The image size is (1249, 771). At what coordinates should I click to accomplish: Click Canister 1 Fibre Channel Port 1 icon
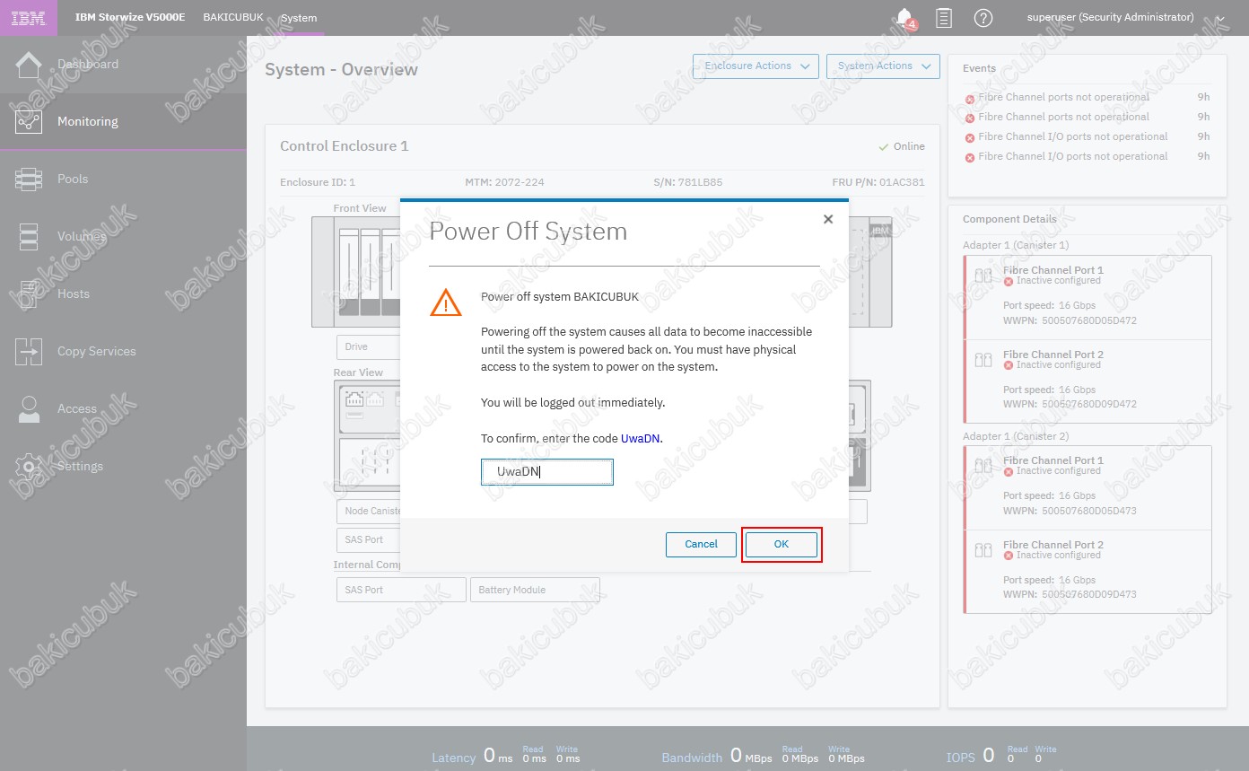pos(983,276)
